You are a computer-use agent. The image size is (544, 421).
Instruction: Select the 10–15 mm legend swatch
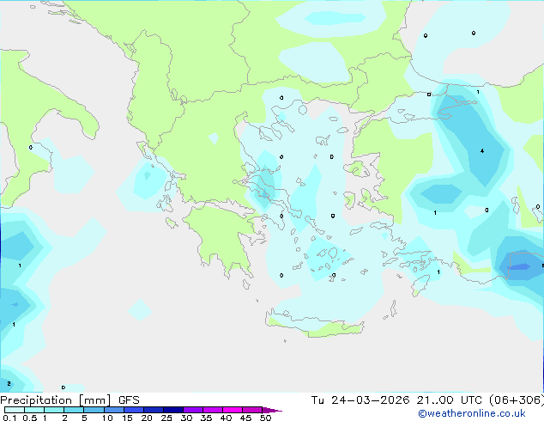tap(113, 410)
